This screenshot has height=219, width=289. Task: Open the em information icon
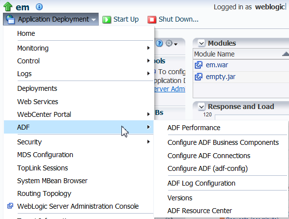(39, 7)
